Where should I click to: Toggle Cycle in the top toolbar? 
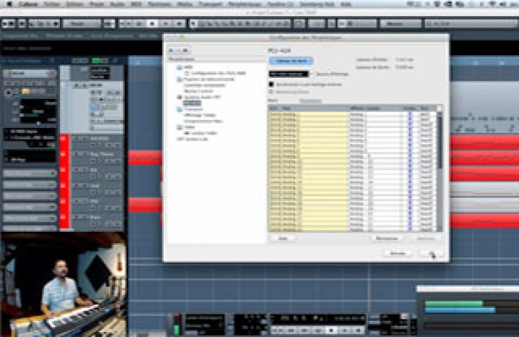pyautogui.click(x=138, y=24)
